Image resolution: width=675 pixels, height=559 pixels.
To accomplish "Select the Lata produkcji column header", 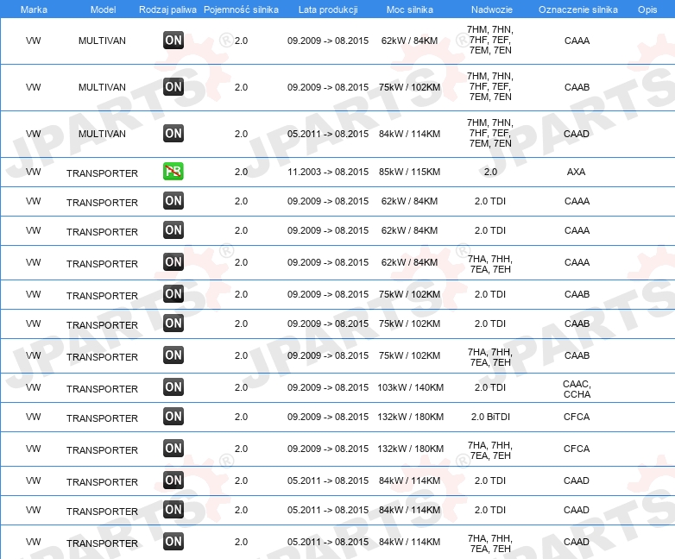I will pyautogui.click(x=328, y=9).
